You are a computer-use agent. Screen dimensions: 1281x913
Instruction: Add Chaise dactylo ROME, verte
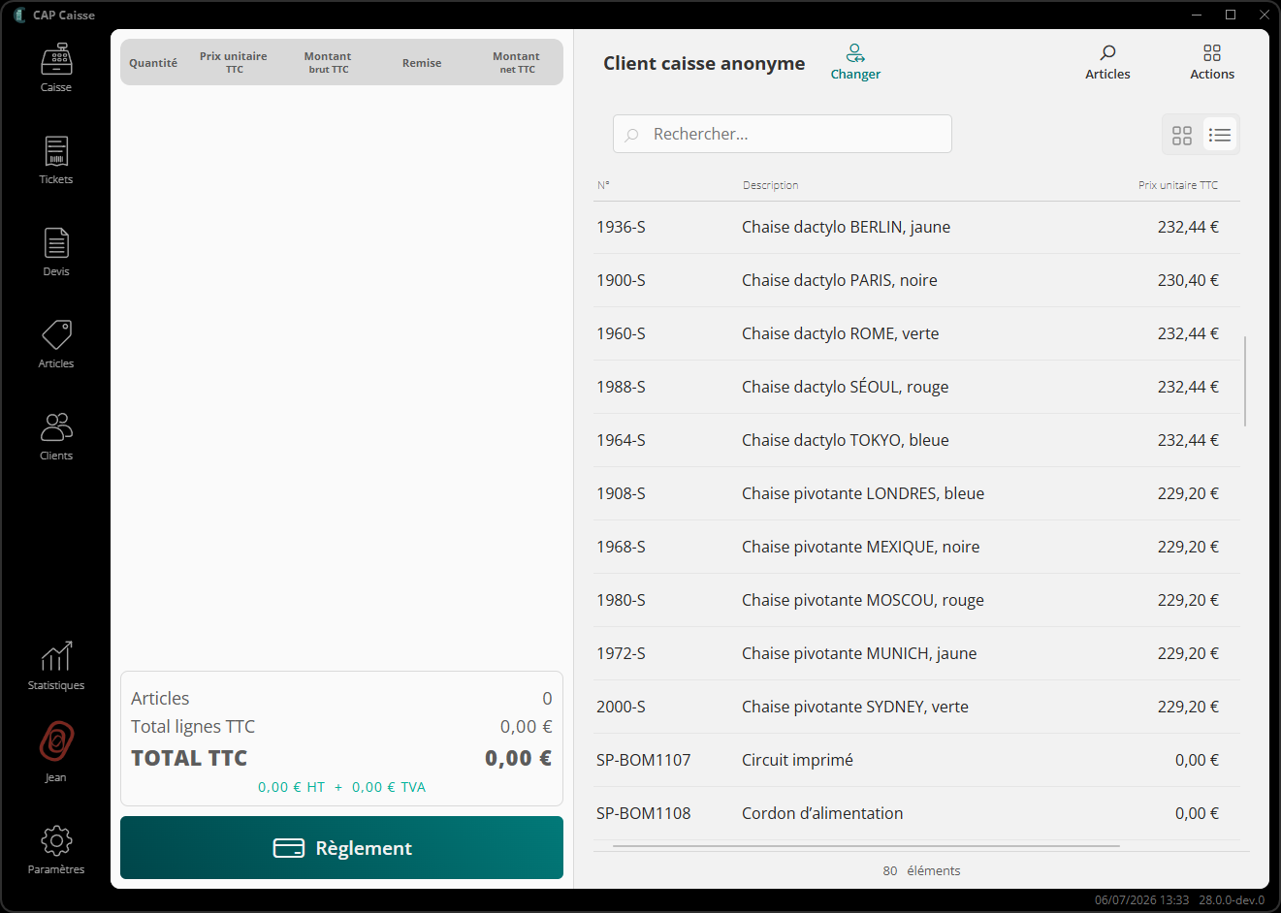916,333
